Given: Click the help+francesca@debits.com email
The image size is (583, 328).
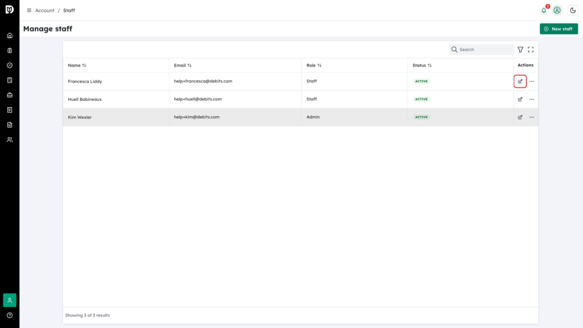Looking at the screenshot, I should pyautogui.click(x=203, y=81).
